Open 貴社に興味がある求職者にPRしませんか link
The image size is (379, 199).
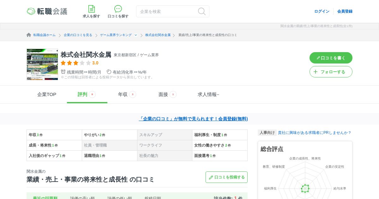click(x=315, y=133)
